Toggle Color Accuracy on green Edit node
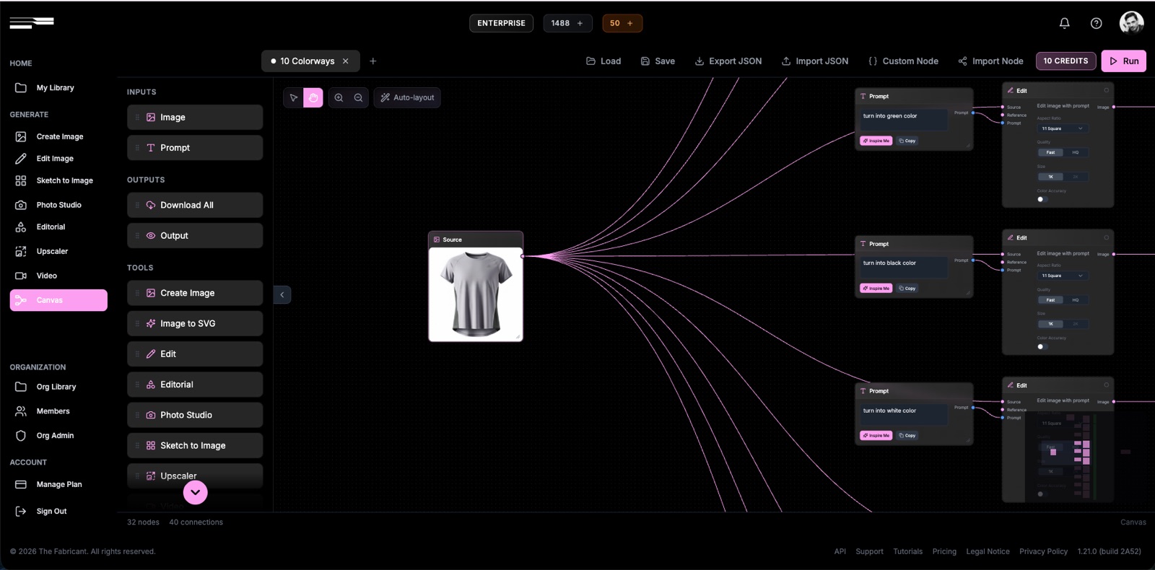1155x570 pixels. [x=1042, y=199]
